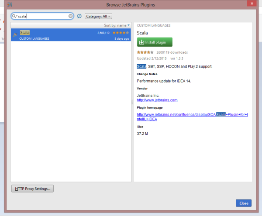Open the HTTP Proxy Settings dialog
Image resolution: width=262 pixels, height=216 pixels.
click(x=32, y=189)
